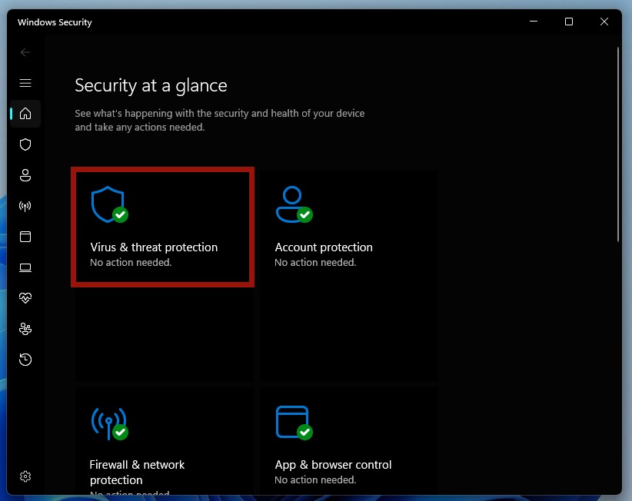Open the Virus & threat protection tile

162,227
